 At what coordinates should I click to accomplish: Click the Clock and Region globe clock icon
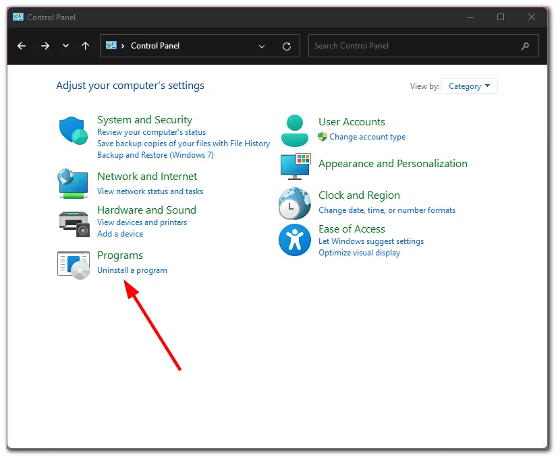(x=295, y=204)
